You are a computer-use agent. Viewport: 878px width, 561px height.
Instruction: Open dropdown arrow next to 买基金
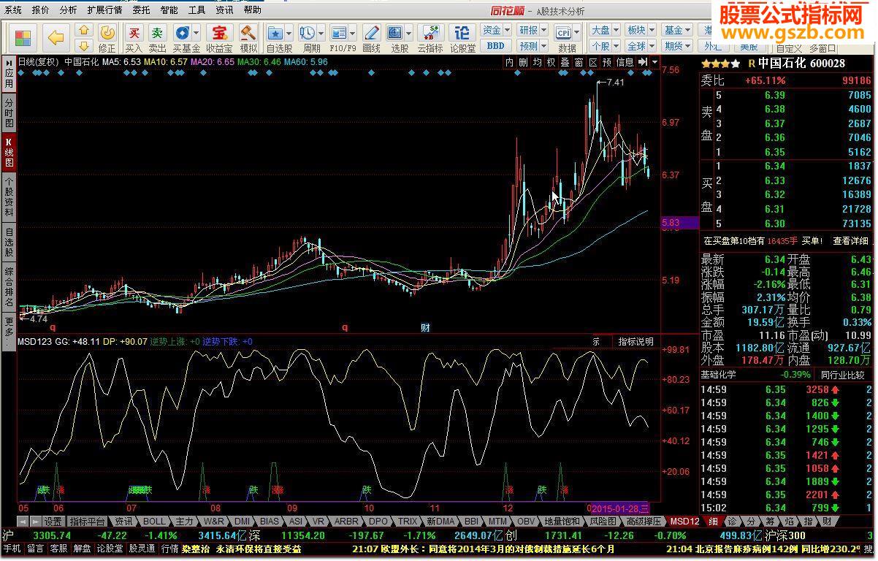tap(196, 33)
